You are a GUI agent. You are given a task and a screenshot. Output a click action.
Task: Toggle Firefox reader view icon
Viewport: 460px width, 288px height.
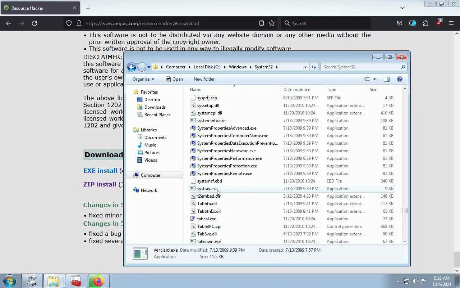point(262,23)
